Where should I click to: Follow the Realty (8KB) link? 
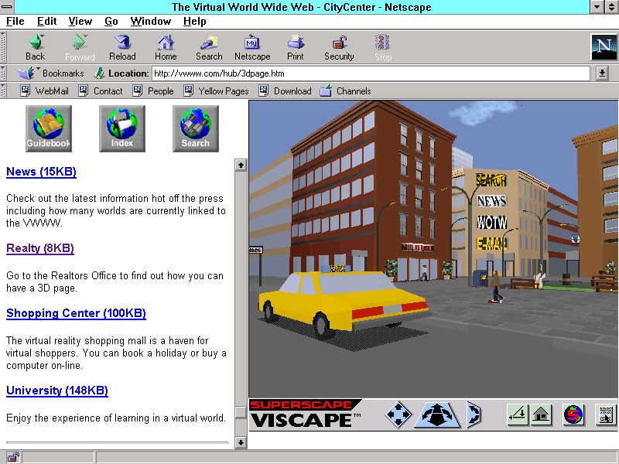[x=40, y=248]
